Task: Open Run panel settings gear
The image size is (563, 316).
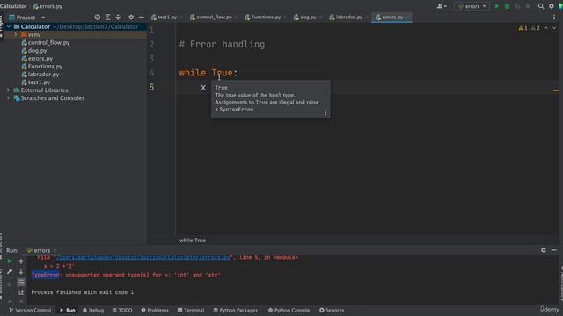Action: coord(544,250)
